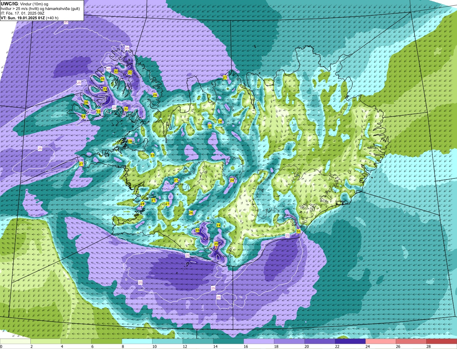
Task: Click the 16–18 m/s lavender legend box
Action: click(x=259, y=342)
